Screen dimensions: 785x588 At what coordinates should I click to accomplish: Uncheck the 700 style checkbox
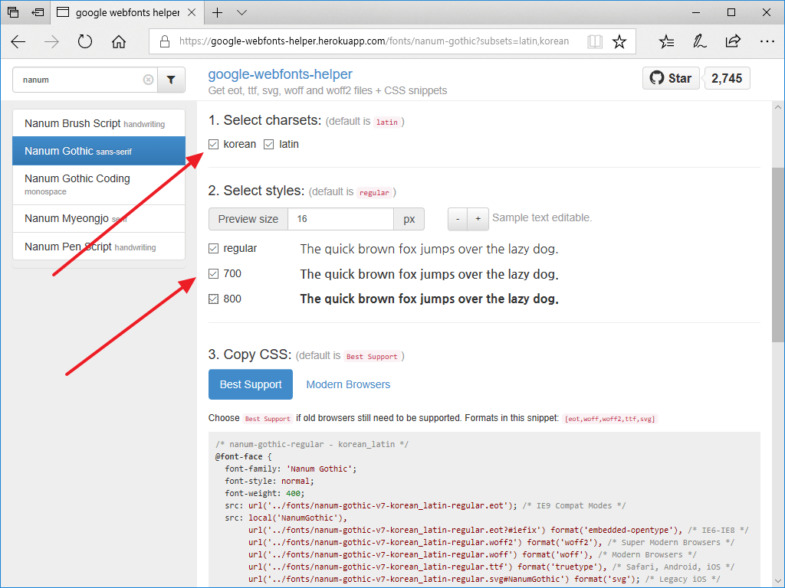tap(213, 273)
